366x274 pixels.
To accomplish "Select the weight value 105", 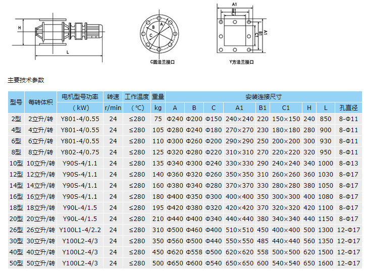I will [x=158, y=130].
